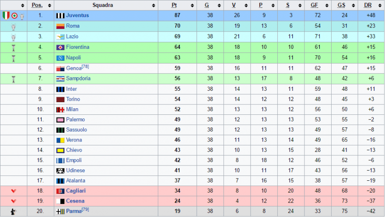Click the Fiorentina purple crest icon
The image size is (385, 217).
tap(60, 47)
